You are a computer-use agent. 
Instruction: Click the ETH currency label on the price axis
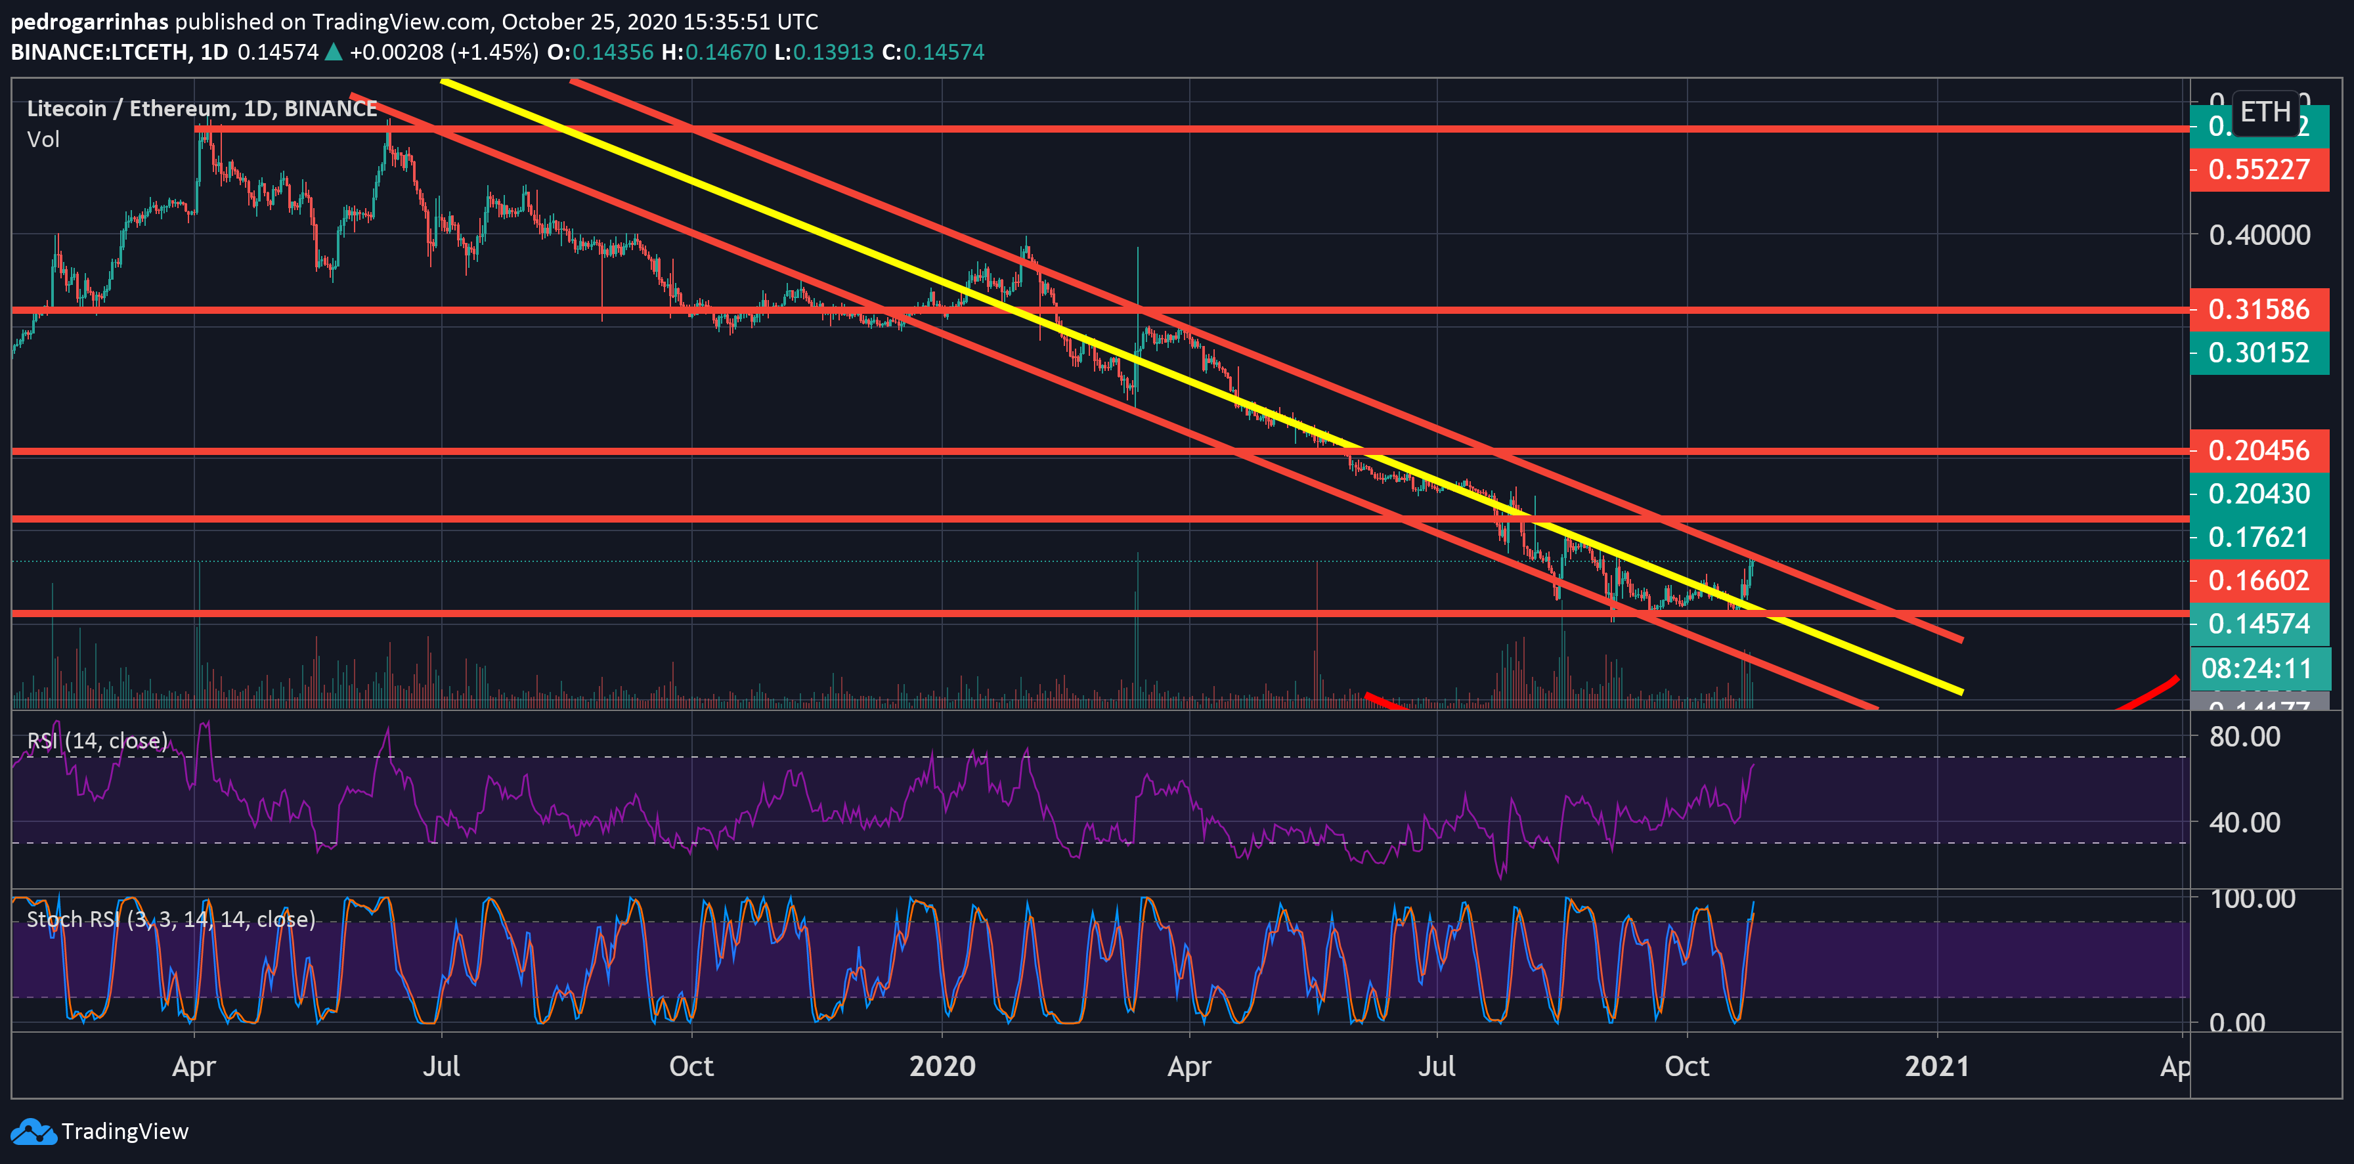2265,112
